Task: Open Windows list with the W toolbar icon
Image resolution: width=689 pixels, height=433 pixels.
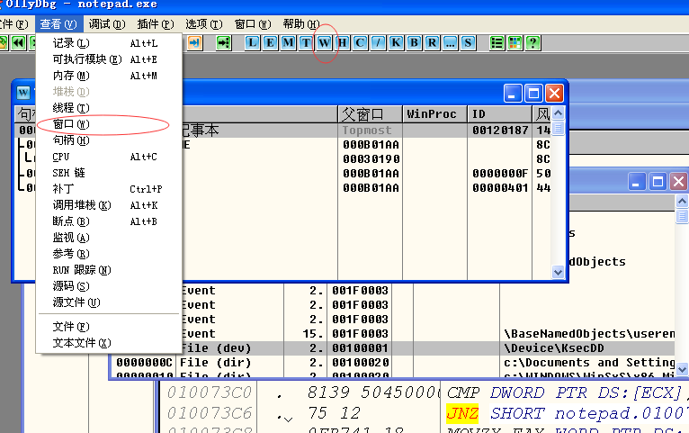Action: click(324, 42)
